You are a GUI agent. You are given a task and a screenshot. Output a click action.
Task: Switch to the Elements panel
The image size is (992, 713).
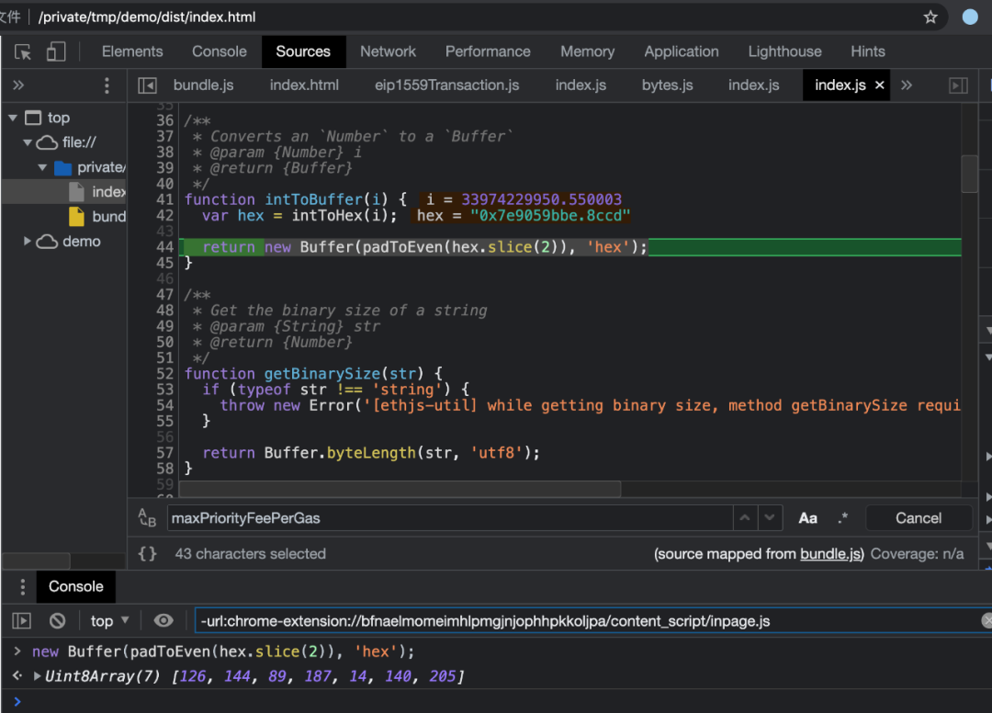click(132, 51)
